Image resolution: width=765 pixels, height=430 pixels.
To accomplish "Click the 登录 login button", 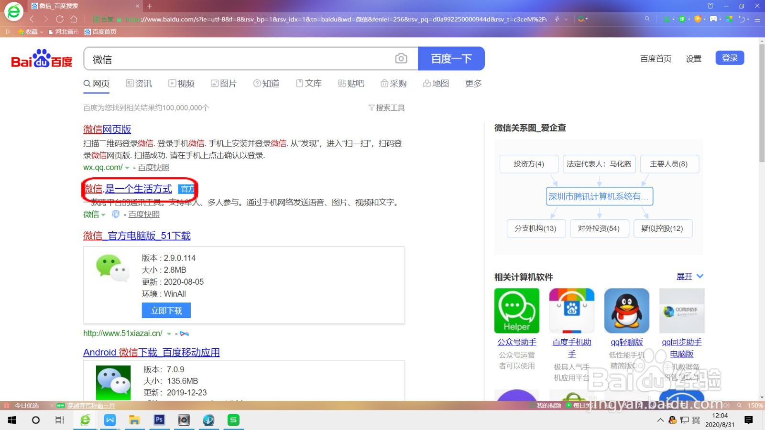I will click(730, 58).
